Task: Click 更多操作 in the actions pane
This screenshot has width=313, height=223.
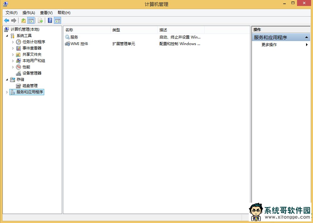Action: coord(269,45)
